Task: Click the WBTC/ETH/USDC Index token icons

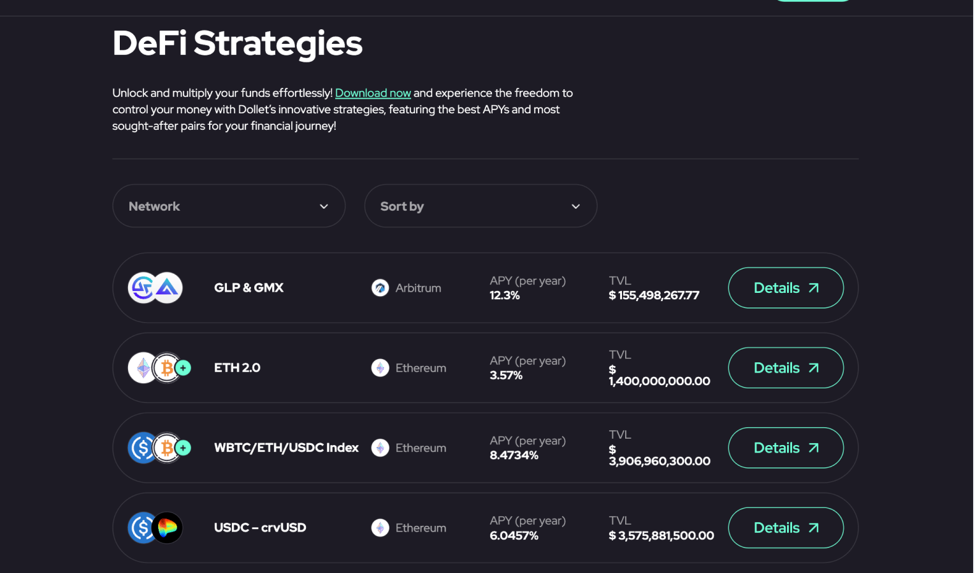Action: point(159,448)
